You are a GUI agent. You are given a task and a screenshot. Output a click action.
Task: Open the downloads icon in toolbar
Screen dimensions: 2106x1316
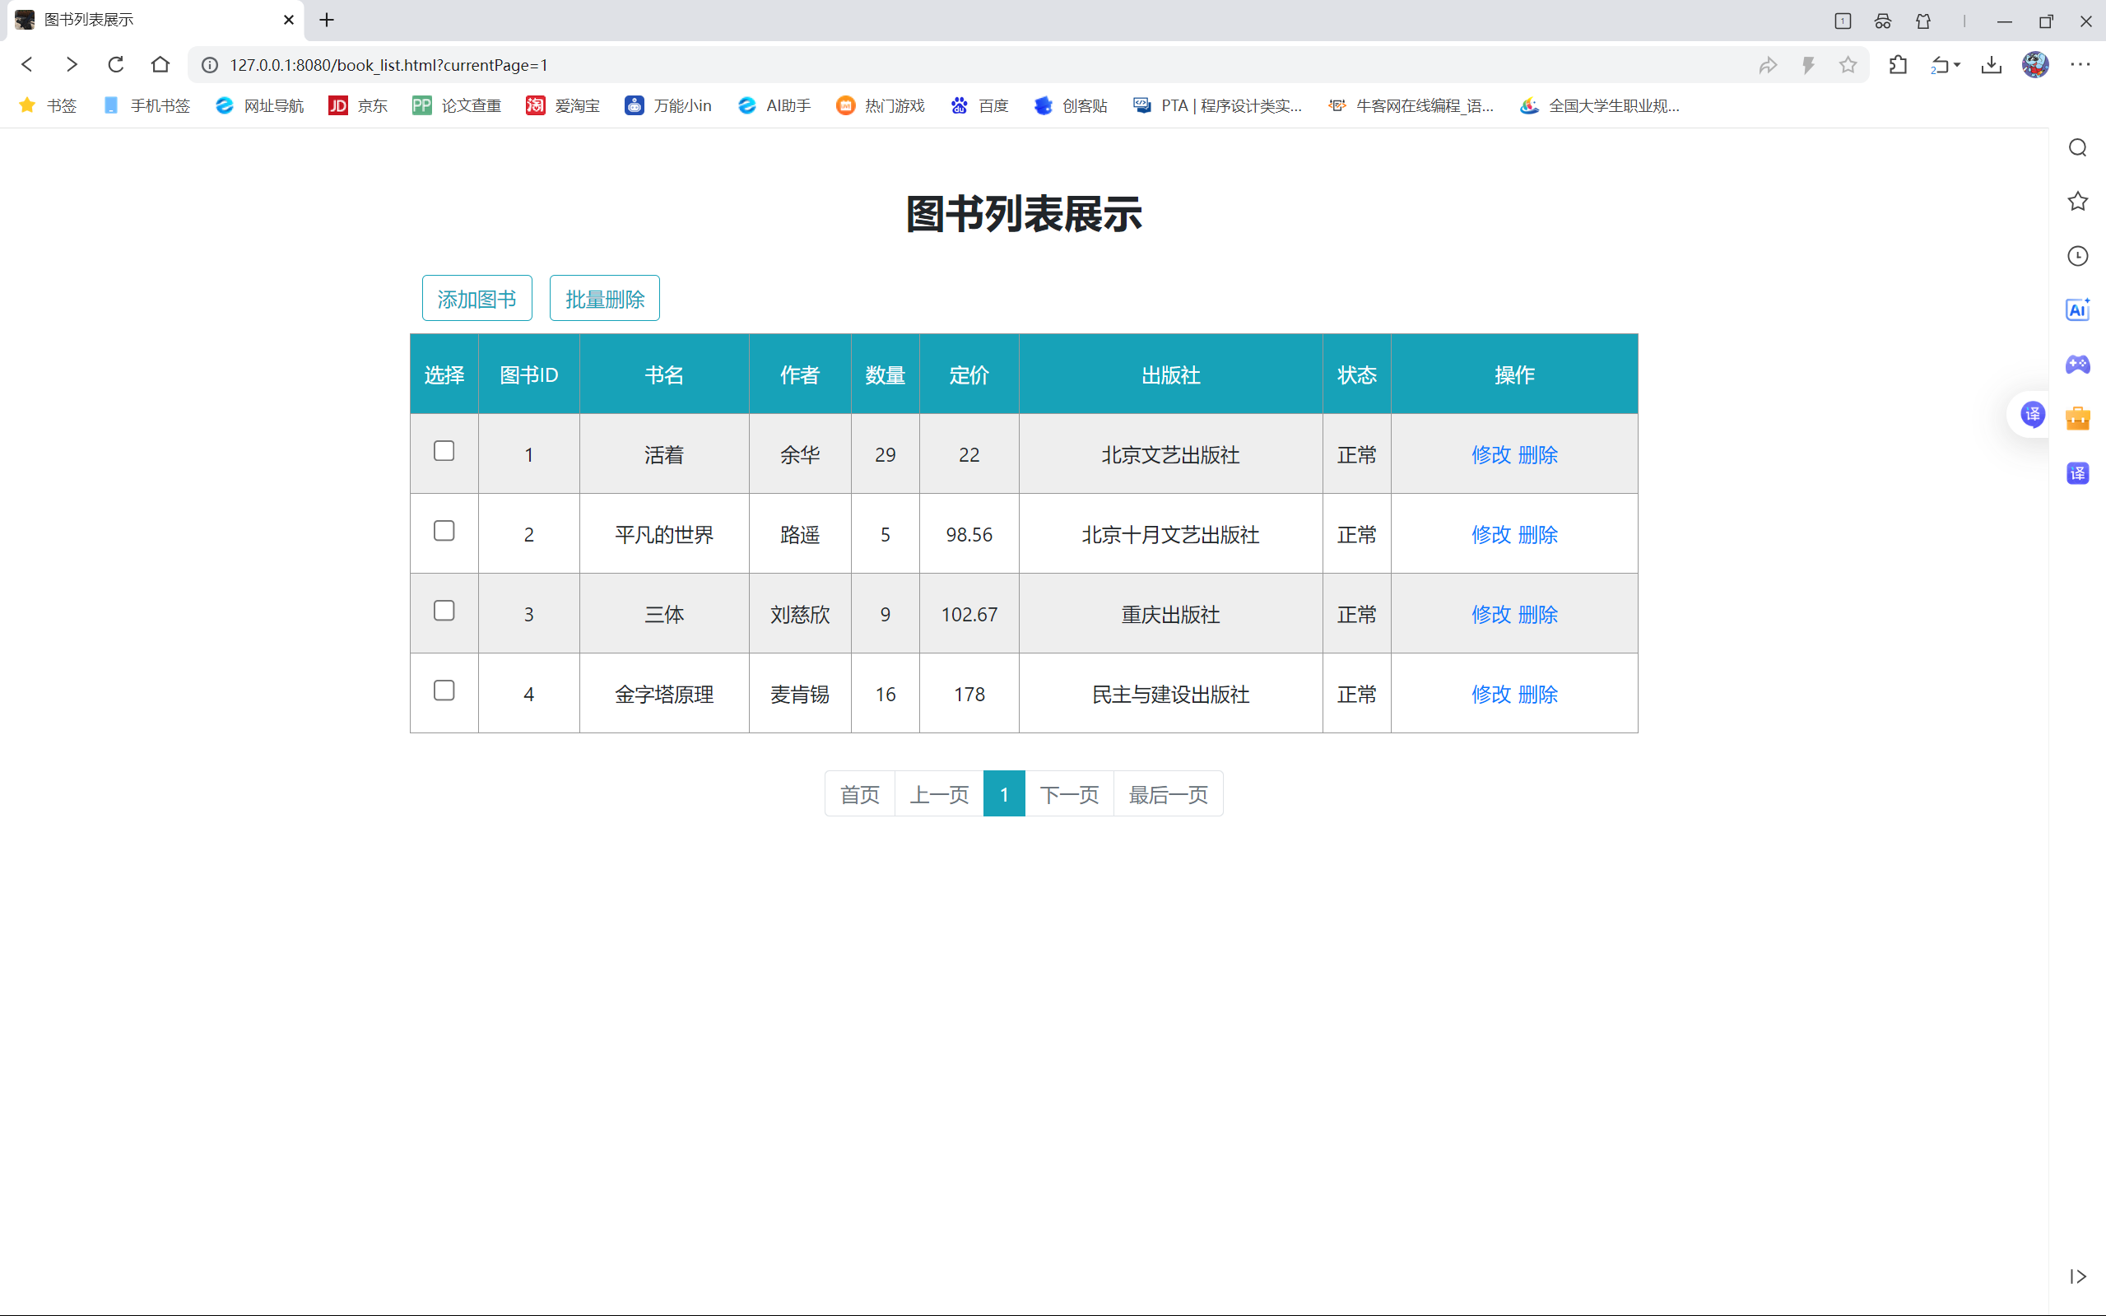tap(1991, 64)
